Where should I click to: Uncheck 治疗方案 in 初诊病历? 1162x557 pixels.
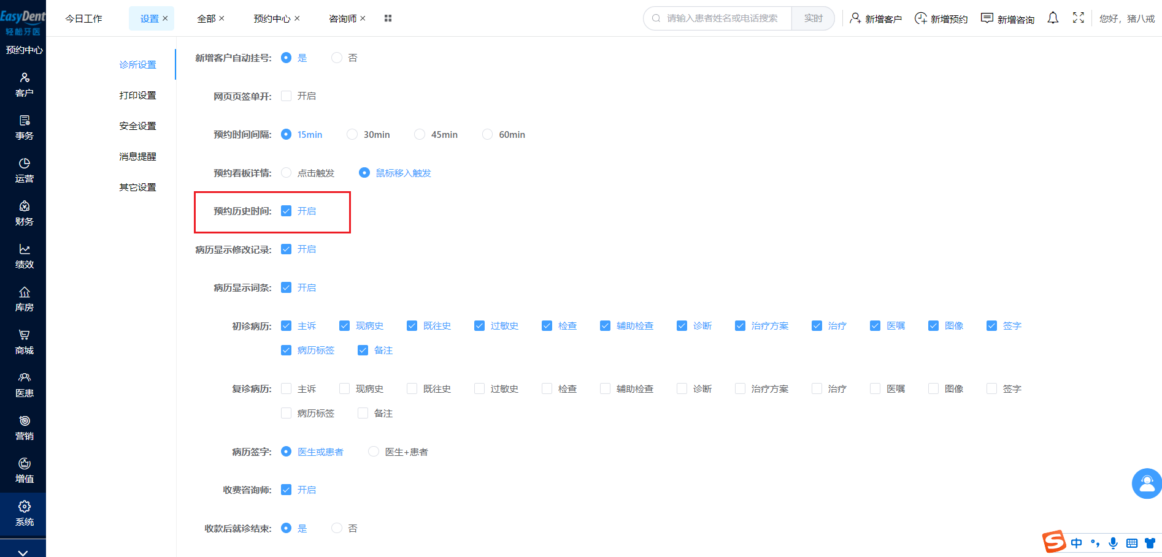click(741, 325)
